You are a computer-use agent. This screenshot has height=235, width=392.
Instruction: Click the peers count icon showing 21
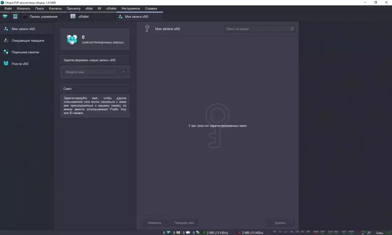(x=364, y=232)
